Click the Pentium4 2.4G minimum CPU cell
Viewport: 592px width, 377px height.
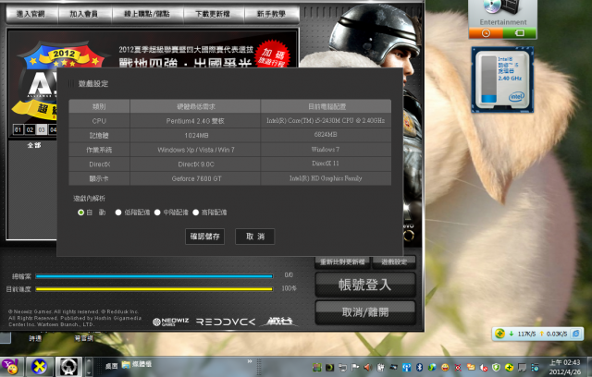(195, 121)
